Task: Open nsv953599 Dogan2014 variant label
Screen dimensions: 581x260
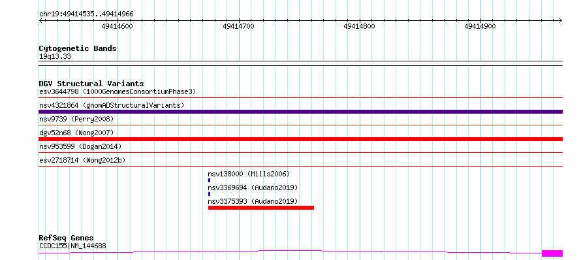Action: pyautogui.click(x=80, y=146)
